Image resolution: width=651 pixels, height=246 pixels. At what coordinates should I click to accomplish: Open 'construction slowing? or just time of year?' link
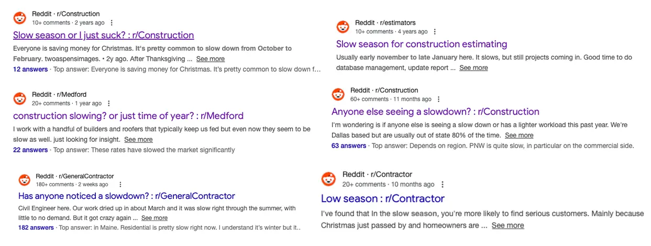tap(128, 116)
